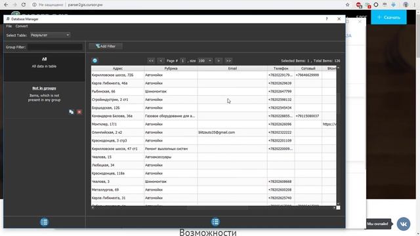The image size is (420, 236).
Task: Click the Chrome profile avatar icon
Action: 406,5
